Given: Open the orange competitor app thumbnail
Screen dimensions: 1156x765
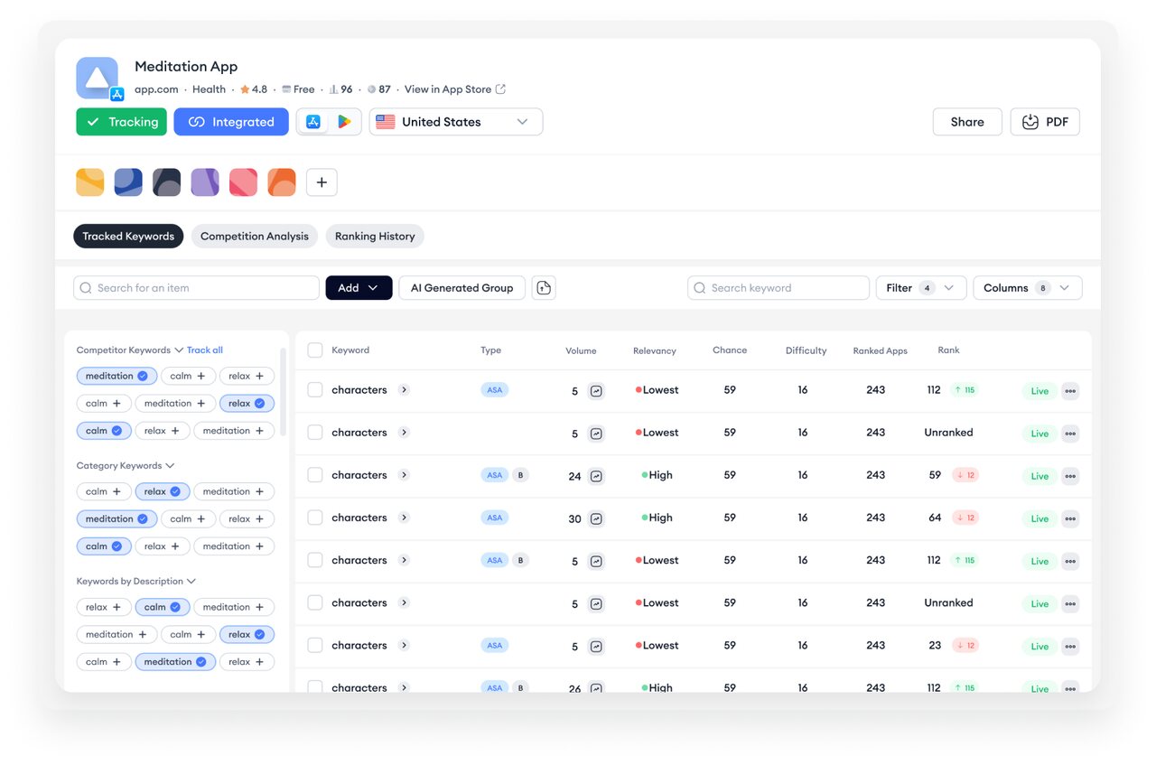Looking at the screenshot, I should point(282,182).
